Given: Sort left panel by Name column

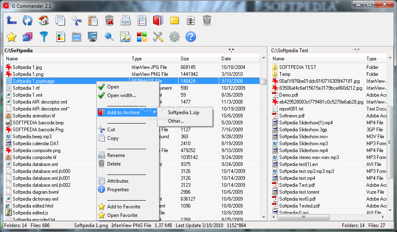Looking at the screenshot, I should pyautogui.click(x=66, y=59).
